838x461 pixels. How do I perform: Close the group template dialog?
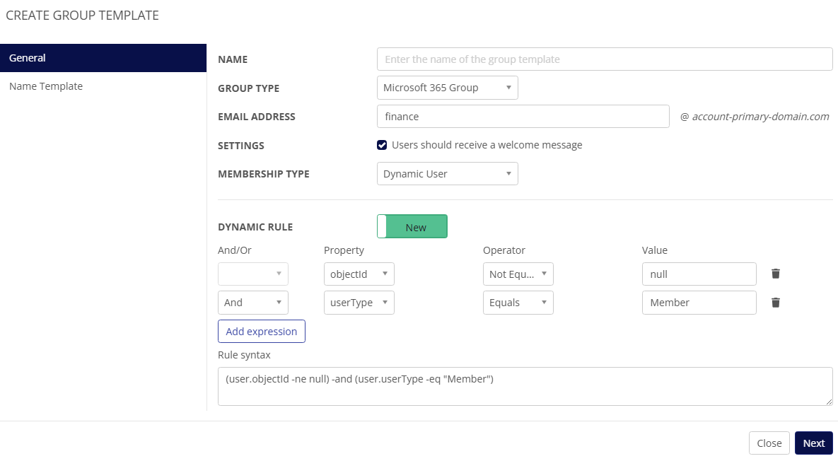point(769,443)
